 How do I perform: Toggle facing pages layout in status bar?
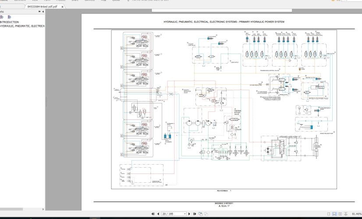point(341,214)
